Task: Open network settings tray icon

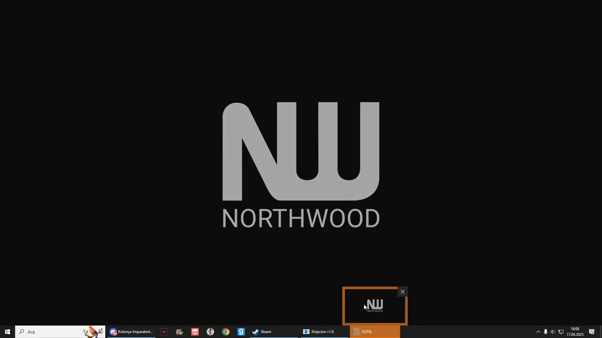Action: tap(561, 332)
